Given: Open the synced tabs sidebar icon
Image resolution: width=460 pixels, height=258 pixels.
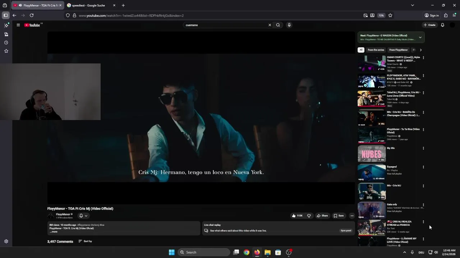Looking at the screenshot, I should pyautogui.click(x=6, y=34).
